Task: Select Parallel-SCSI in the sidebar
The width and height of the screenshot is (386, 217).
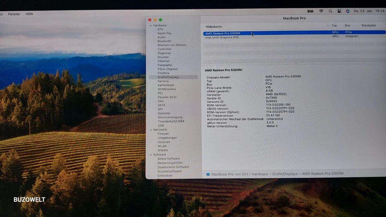Action: click(x=167, y=97)
